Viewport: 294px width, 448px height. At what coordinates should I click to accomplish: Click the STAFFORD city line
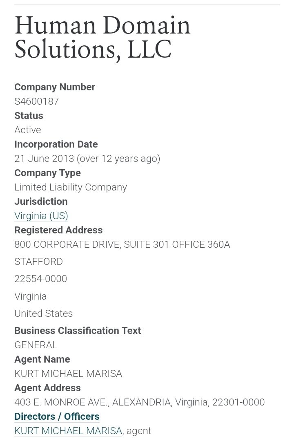[38, 262]
